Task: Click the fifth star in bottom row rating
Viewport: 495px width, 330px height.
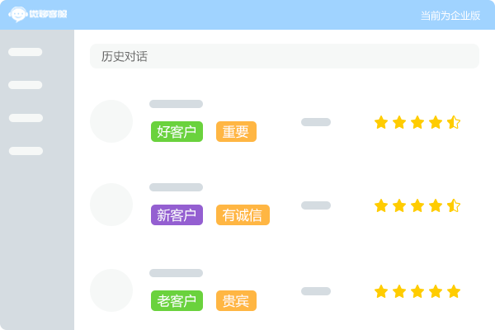Action: [454, 291]
